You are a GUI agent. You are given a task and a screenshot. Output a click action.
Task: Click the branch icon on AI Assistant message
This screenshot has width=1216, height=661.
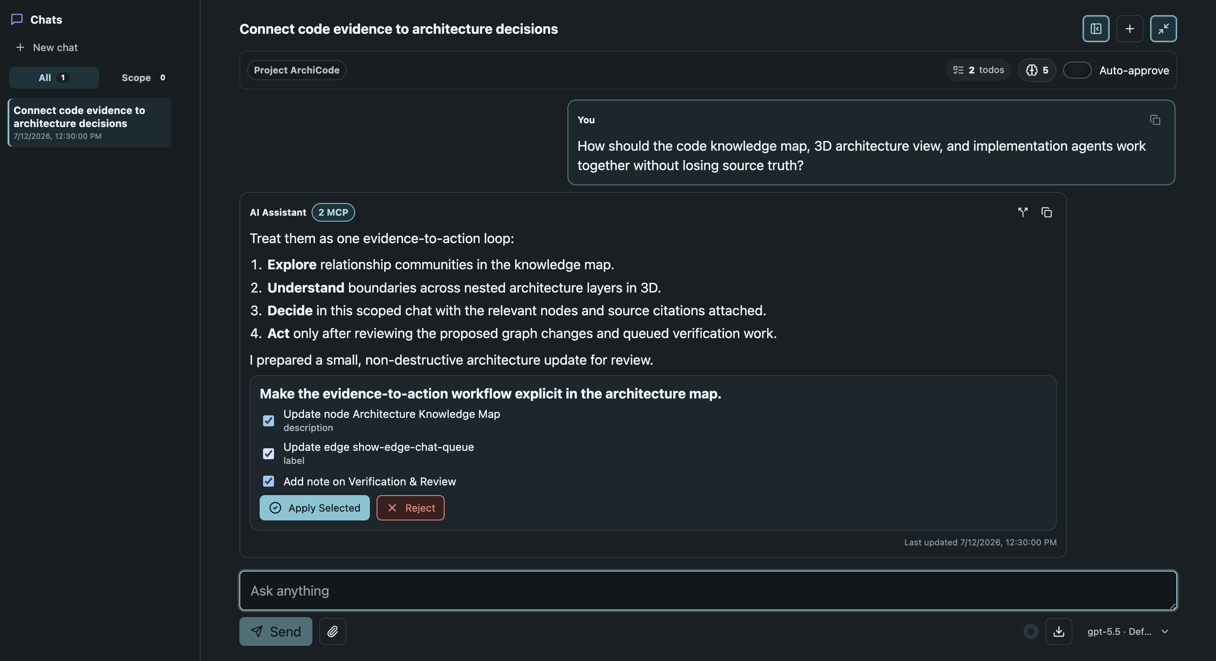click(x=1023, y=212)
